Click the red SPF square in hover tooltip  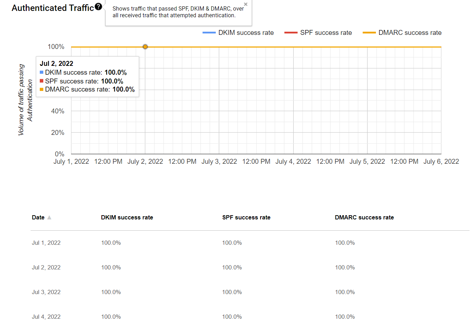click(x=42, y=81)
